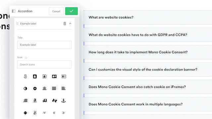Screen dimensions: 212x119
Task: Expand the iFrames cookie question
Action: pos(148,87)
